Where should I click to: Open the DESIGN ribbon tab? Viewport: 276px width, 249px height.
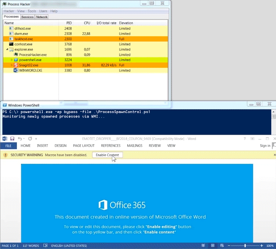click(61, 146)
